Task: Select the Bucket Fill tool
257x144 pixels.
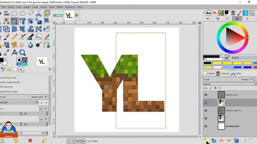Action: (x=47, y=29)
